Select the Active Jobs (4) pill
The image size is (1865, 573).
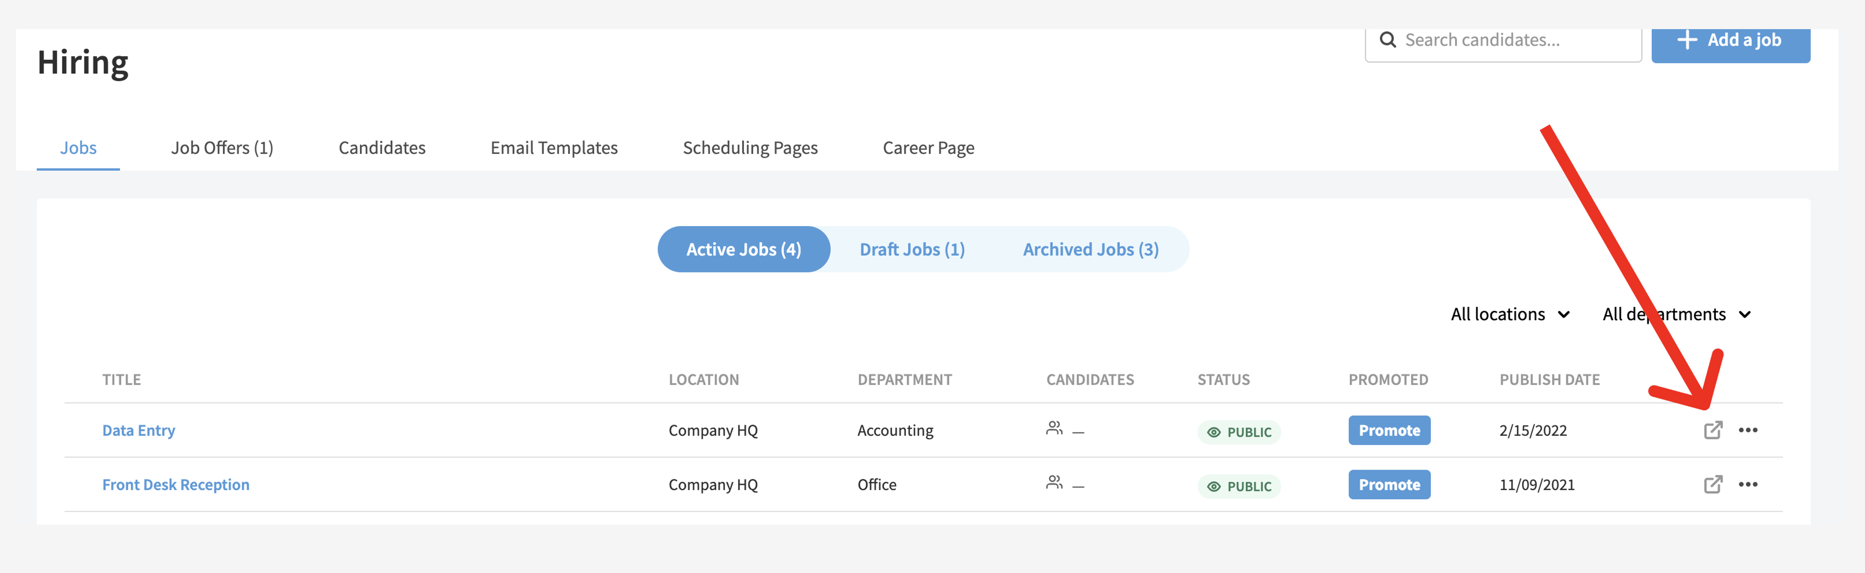pyautogui.click(x=744, y=249)
